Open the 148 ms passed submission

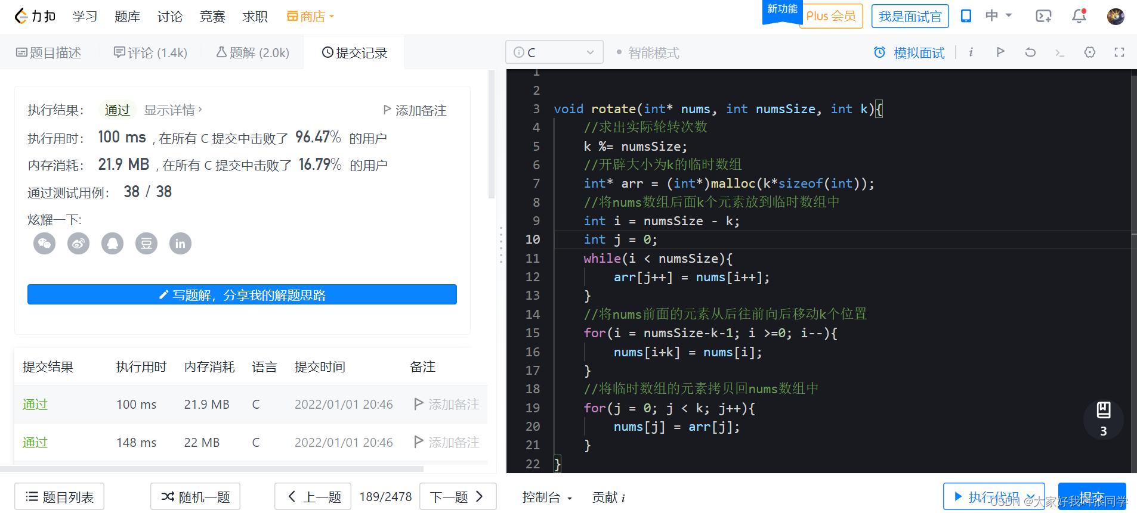(35, 442)
